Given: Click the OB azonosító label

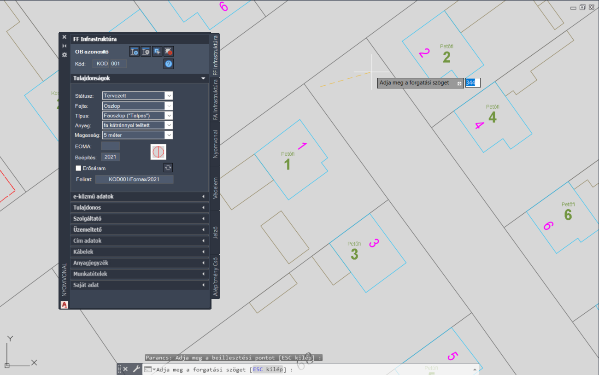Looking at the screenshot, I should [x=92, y=52].
